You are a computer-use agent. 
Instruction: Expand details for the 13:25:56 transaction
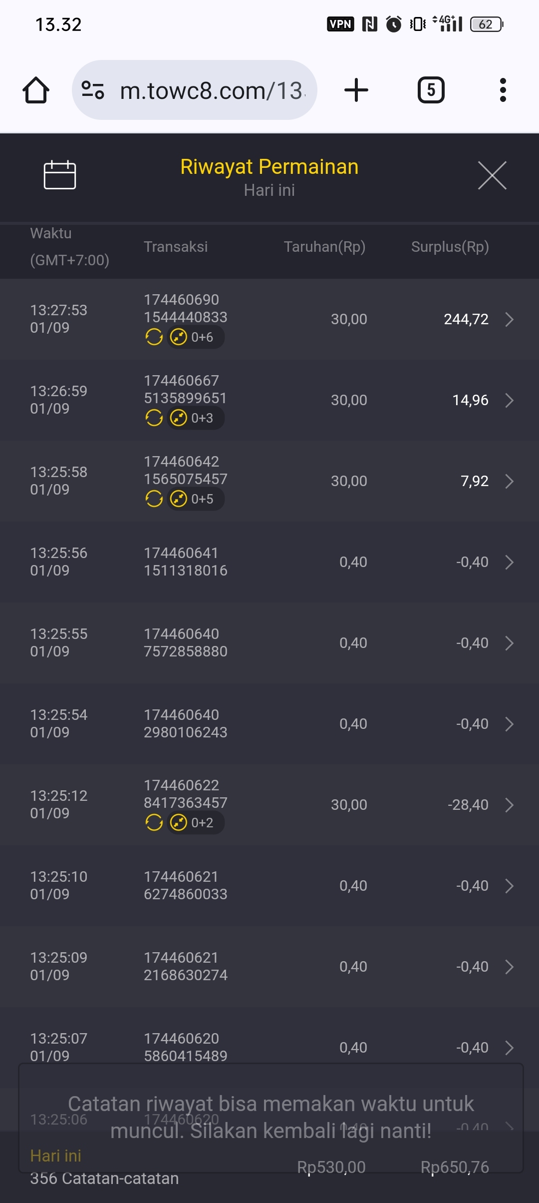509,562
